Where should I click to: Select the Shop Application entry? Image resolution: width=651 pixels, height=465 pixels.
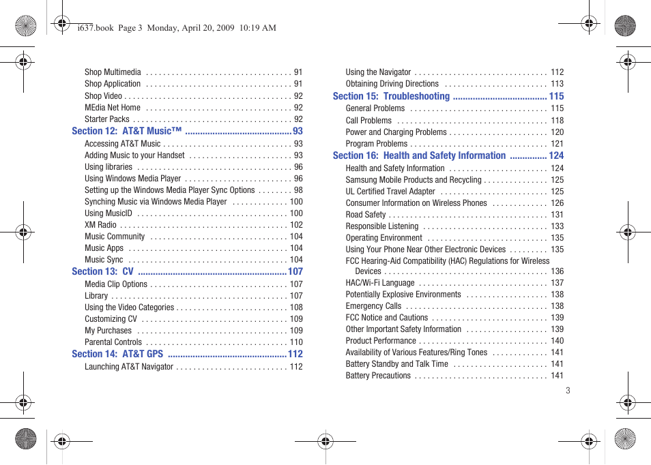194,84
